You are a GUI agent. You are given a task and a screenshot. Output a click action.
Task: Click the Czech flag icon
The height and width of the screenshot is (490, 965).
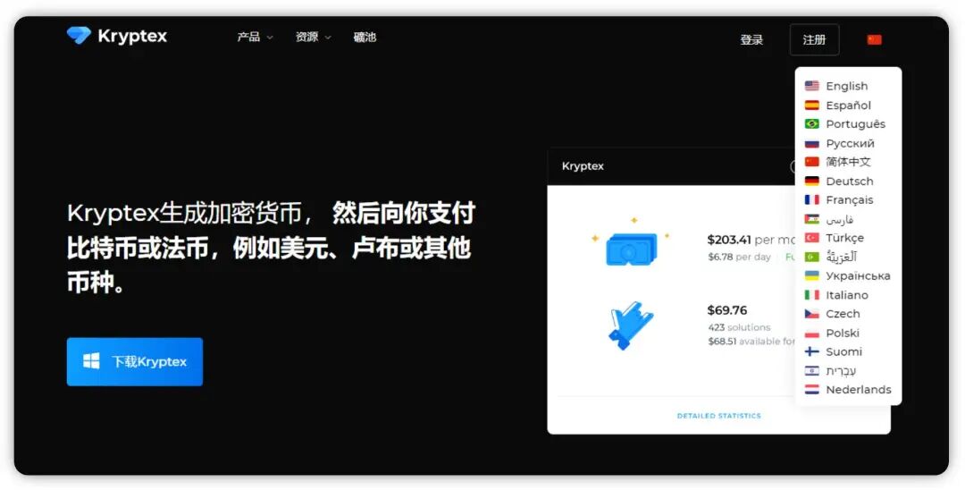pos(811,313)
